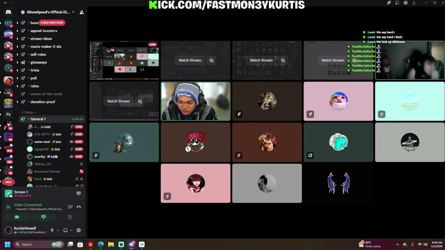Viewport: 445px width, 250px height.
Task: Click Watch Stream on tile beside chat overlay
Action: pos(333,60)
